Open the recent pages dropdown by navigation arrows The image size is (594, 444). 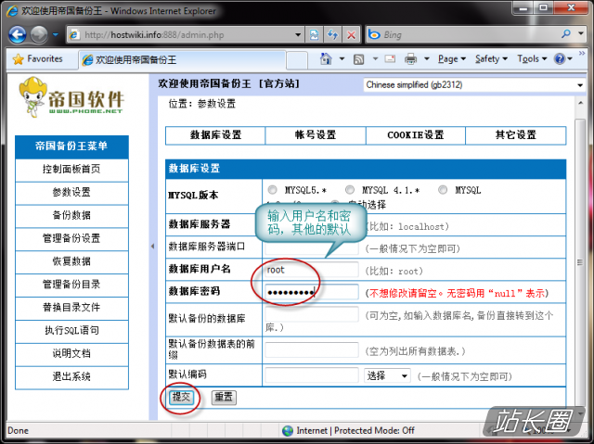point(56,35)
